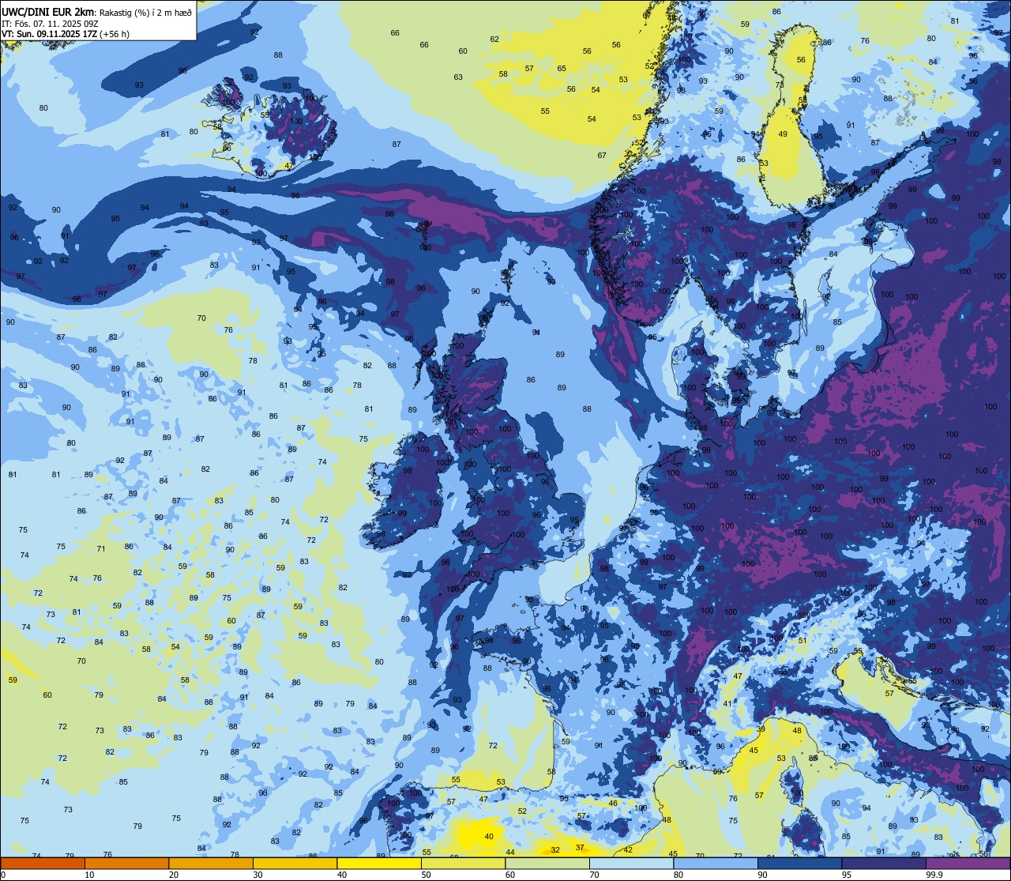The image size is (1011, 881).
Task: Click the 'UWC/DINI EUR 2km' title text
Action: point(47,11)
